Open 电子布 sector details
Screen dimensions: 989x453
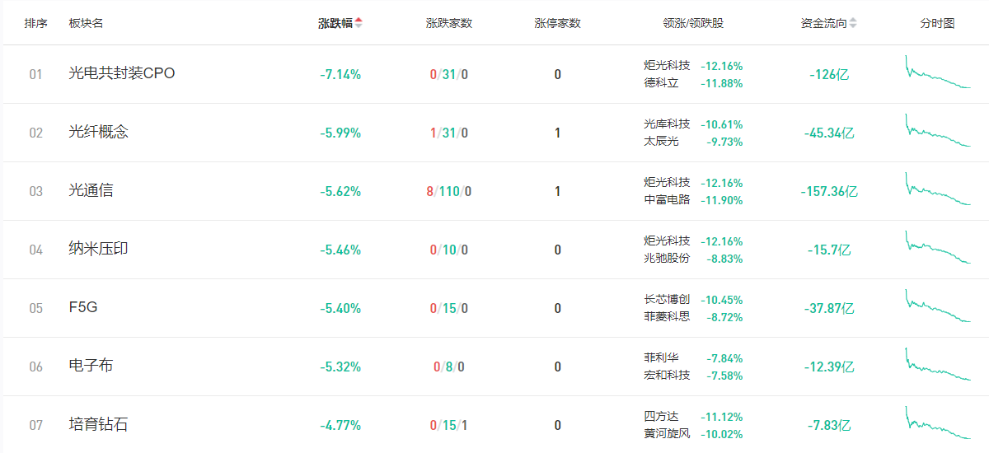(x=91, y=366)
